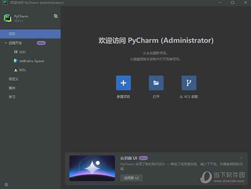Click the 认识新 UI heading
Viewport: 251px width, 189px height.
tap(129, 158)
